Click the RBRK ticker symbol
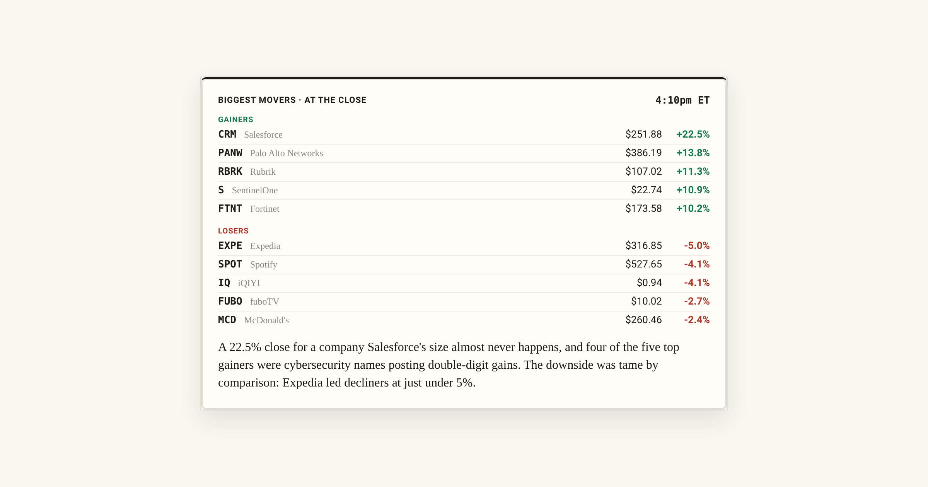This screenshot has height=487, width=928. [x=230, y=171]
